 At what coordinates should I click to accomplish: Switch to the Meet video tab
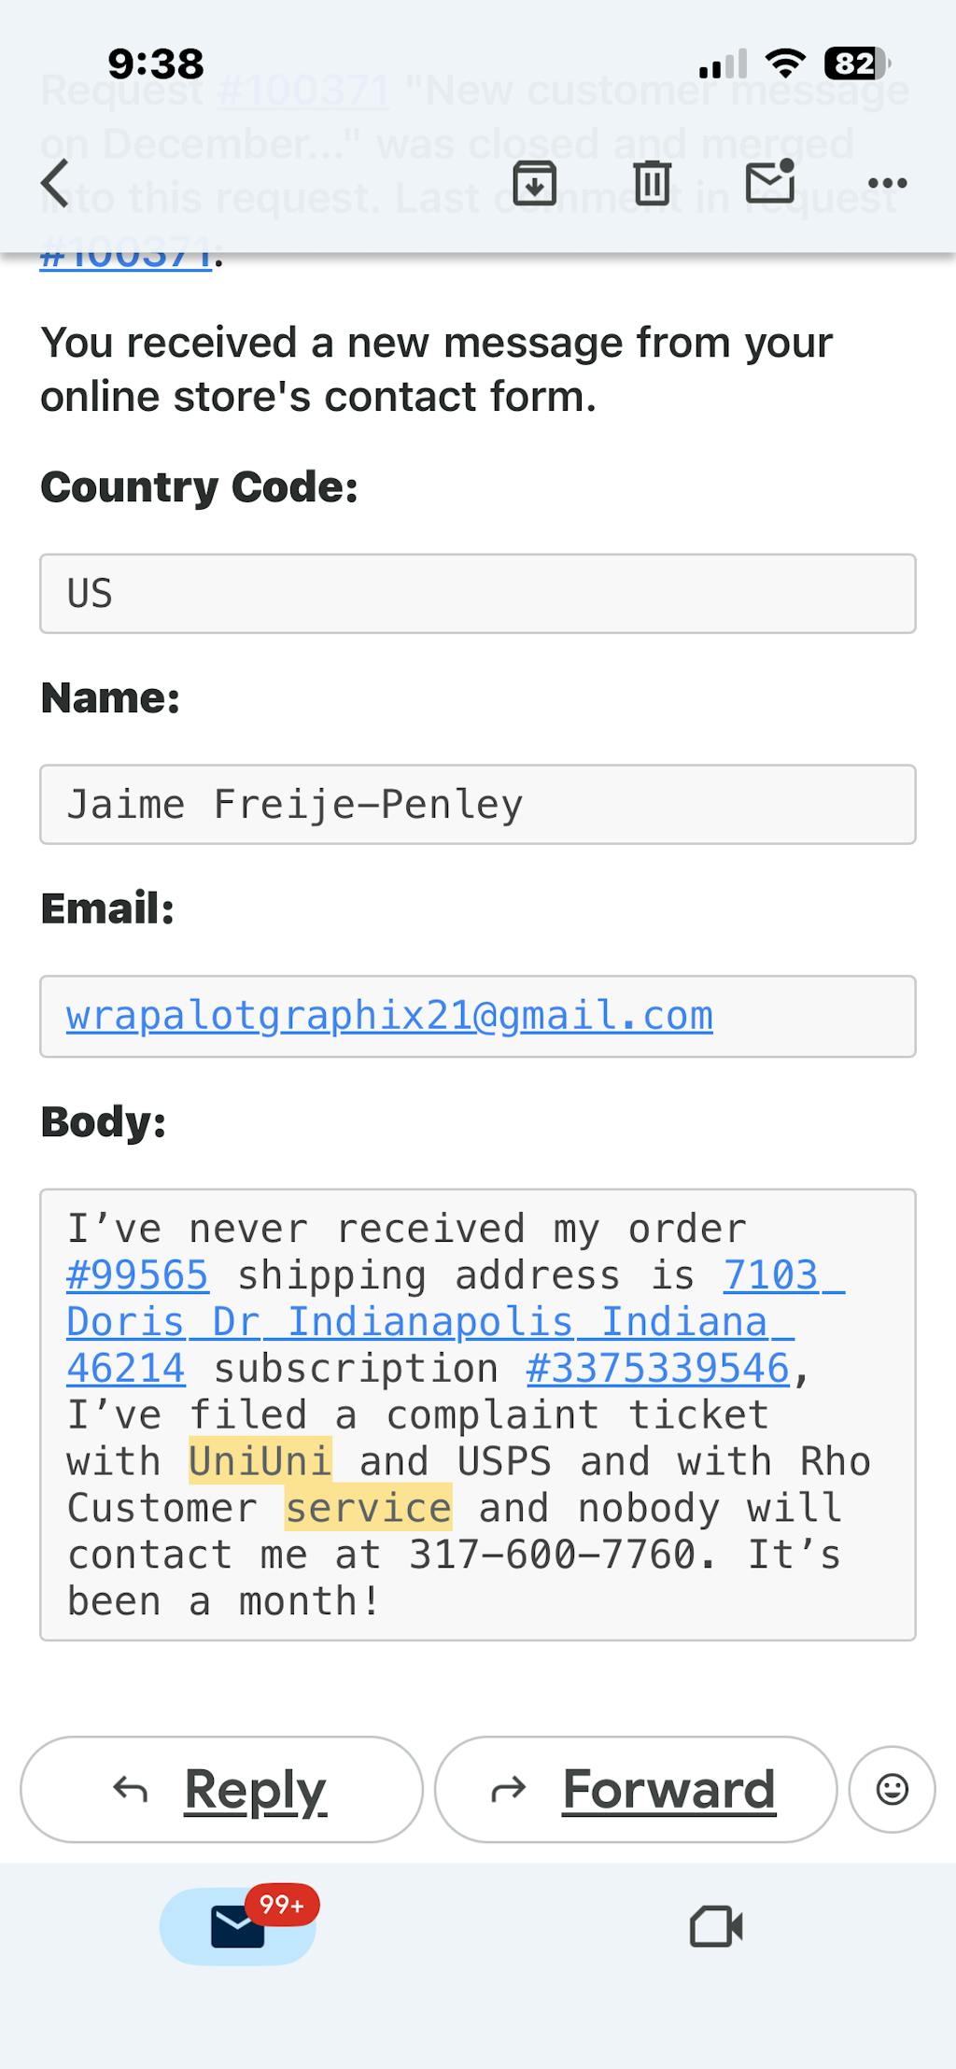[x=716, y=1927]
